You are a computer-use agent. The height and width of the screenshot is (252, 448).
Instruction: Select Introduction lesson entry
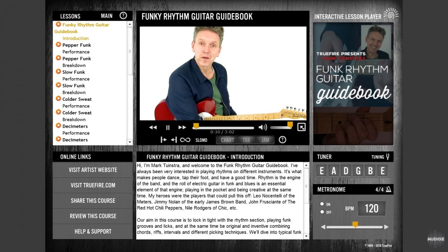75,38
